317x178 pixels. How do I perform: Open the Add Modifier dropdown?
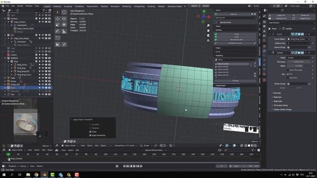tap(292, 23)
